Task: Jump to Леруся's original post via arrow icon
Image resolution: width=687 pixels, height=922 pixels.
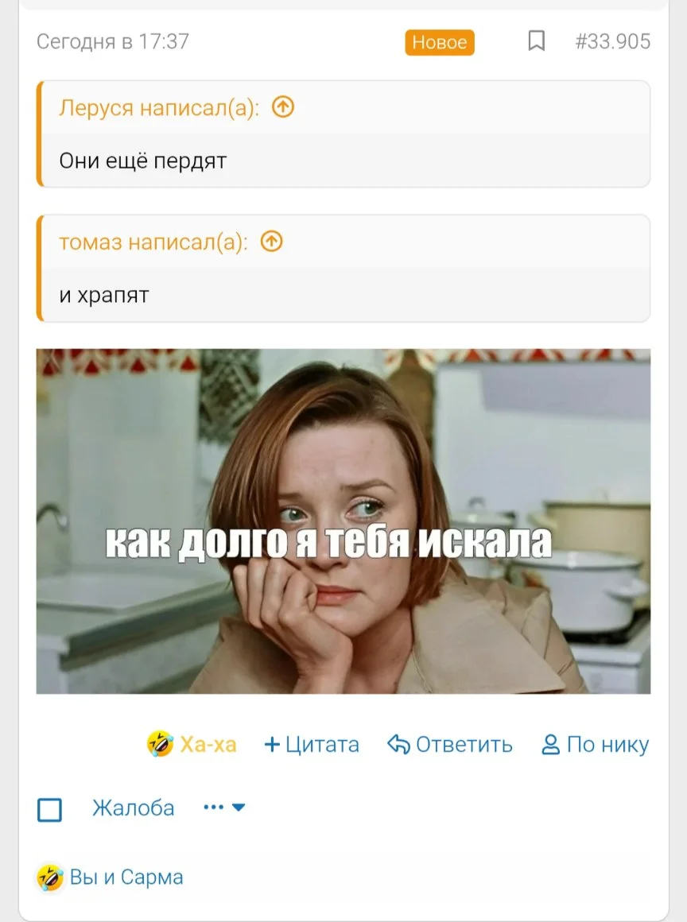Action: coord(283,107)
